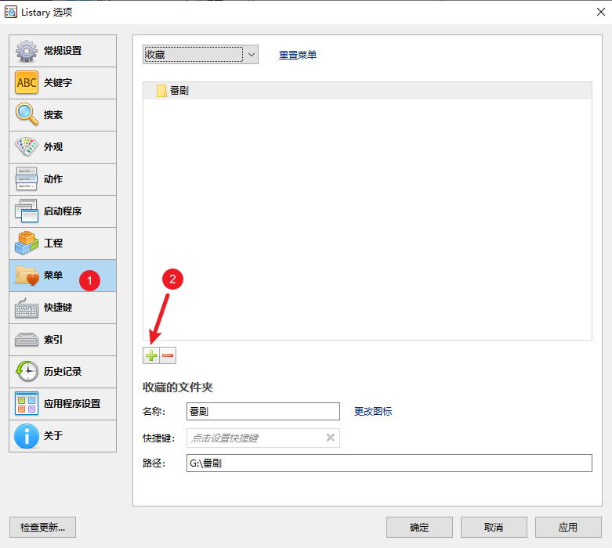Click into the 名称 name field
Image resolution: width=612 pixels, height=548 pixels.
263,412
